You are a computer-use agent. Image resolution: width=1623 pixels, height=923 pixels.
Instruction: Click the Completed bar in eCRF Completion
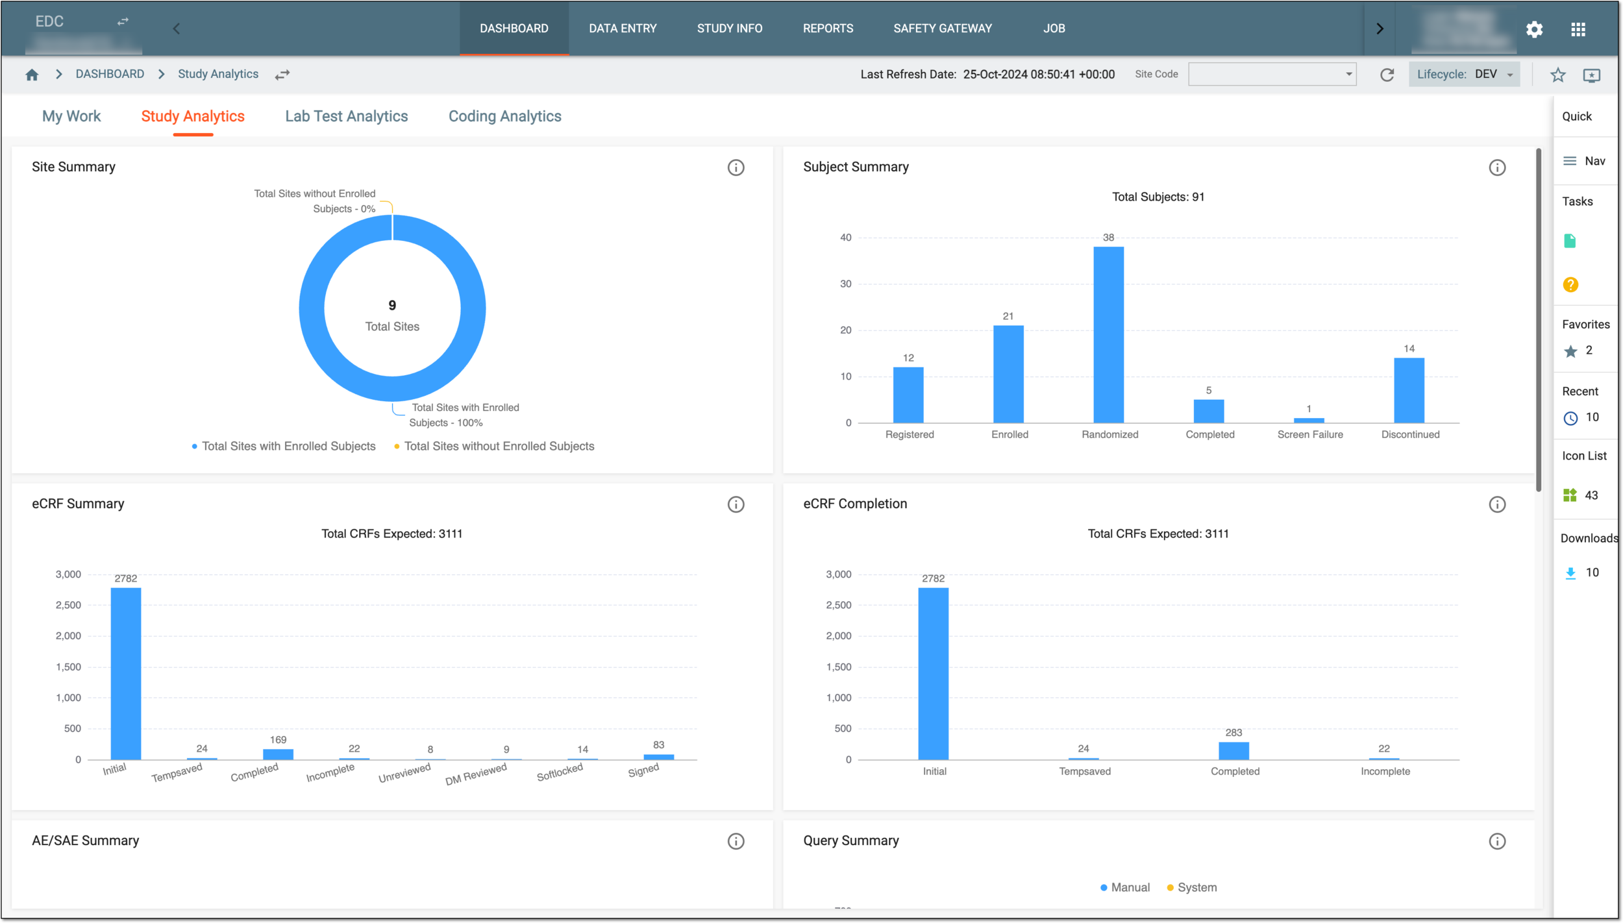coord(1233,751)
